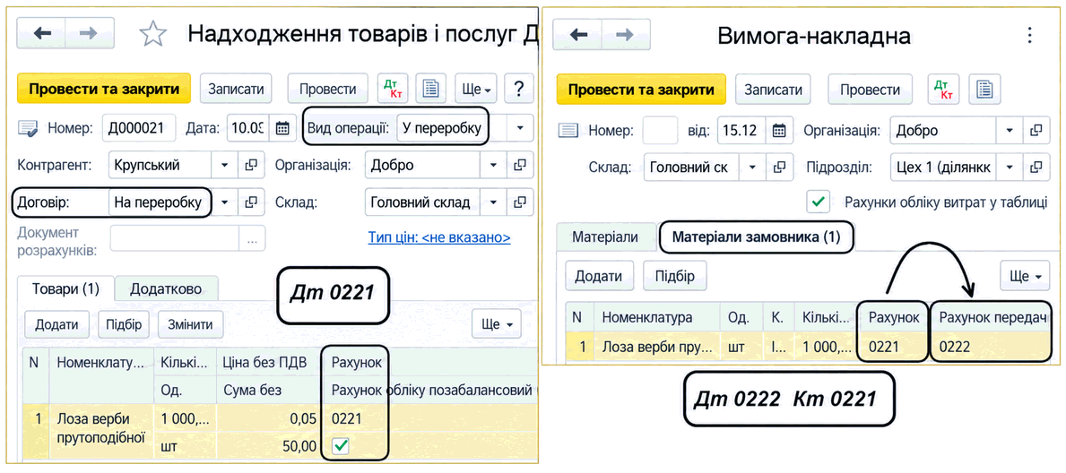Click Змінити button above Товари table
This screenshot has width=1066, height=473.
[x=190, y=324]
